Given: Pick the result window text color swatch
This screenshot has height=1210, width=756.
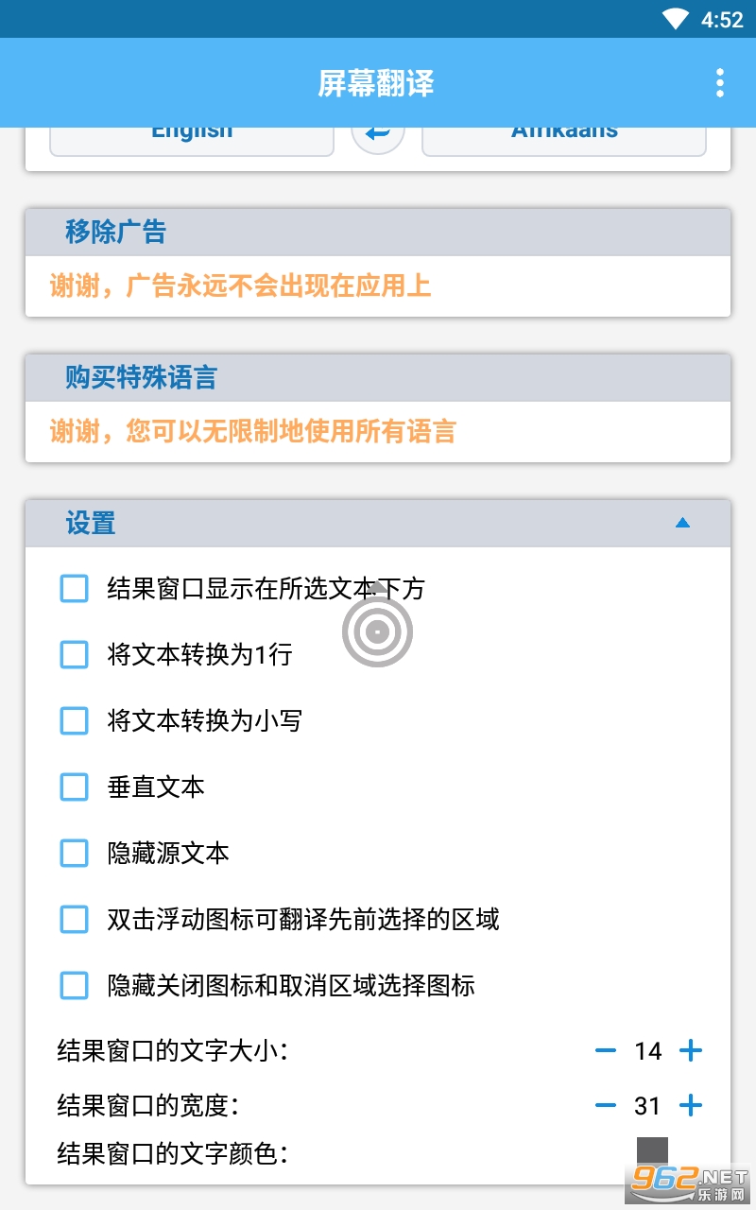Looking at the screenshot, I should coord(652,1151).
